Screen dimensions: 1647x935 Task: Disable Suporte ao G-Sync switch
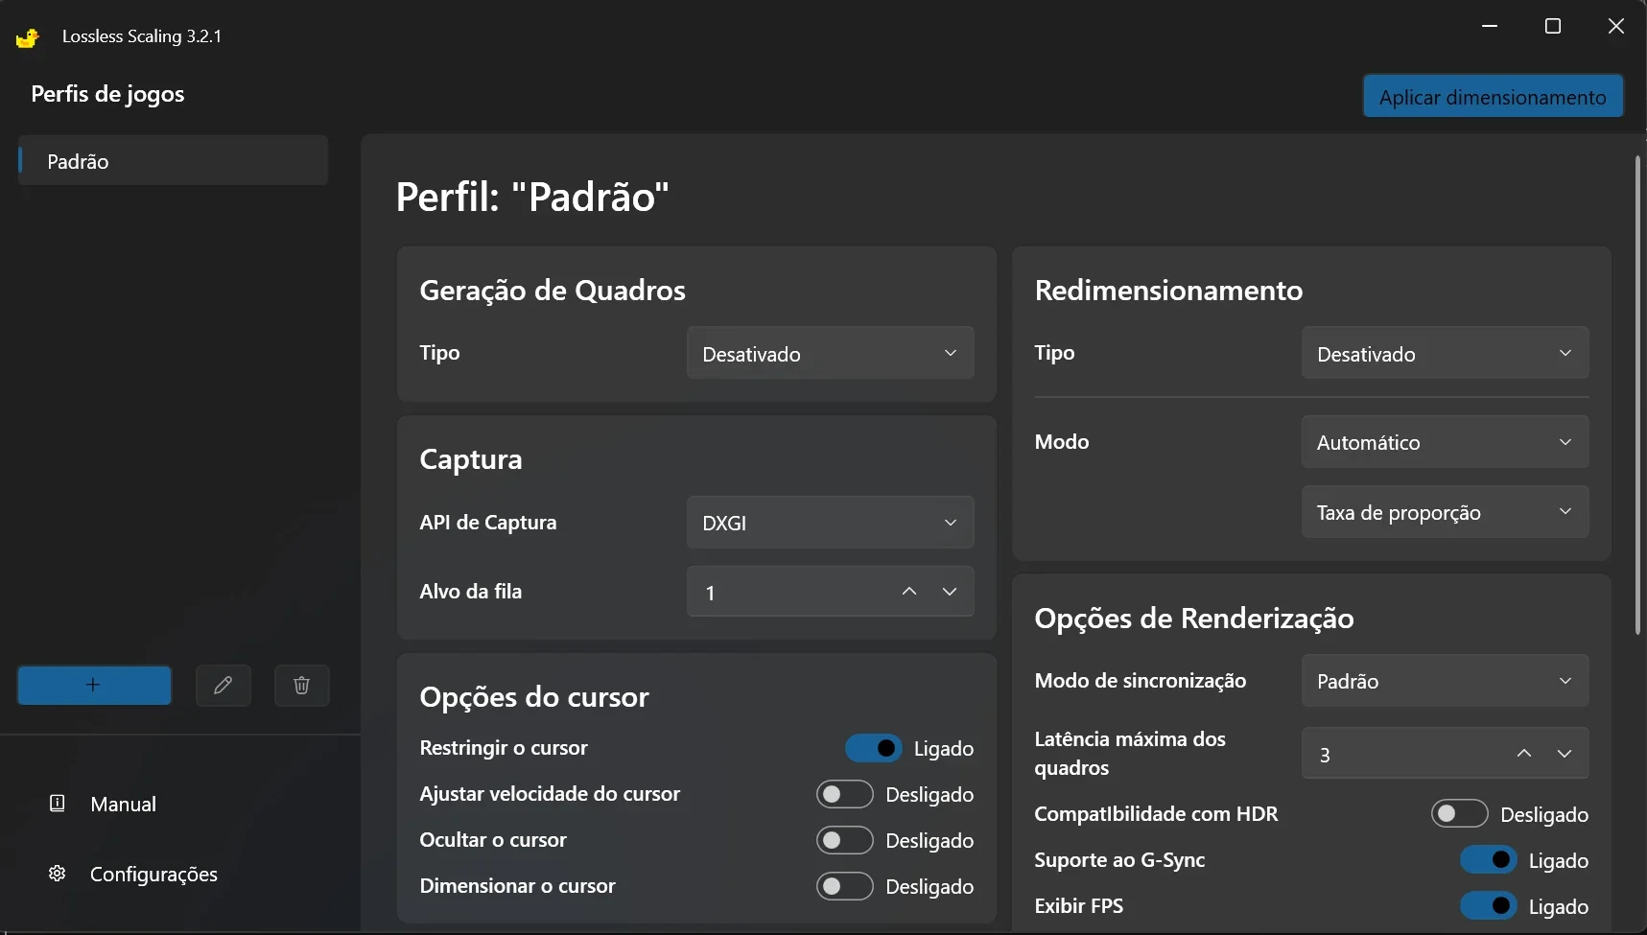coord(1488,860)
